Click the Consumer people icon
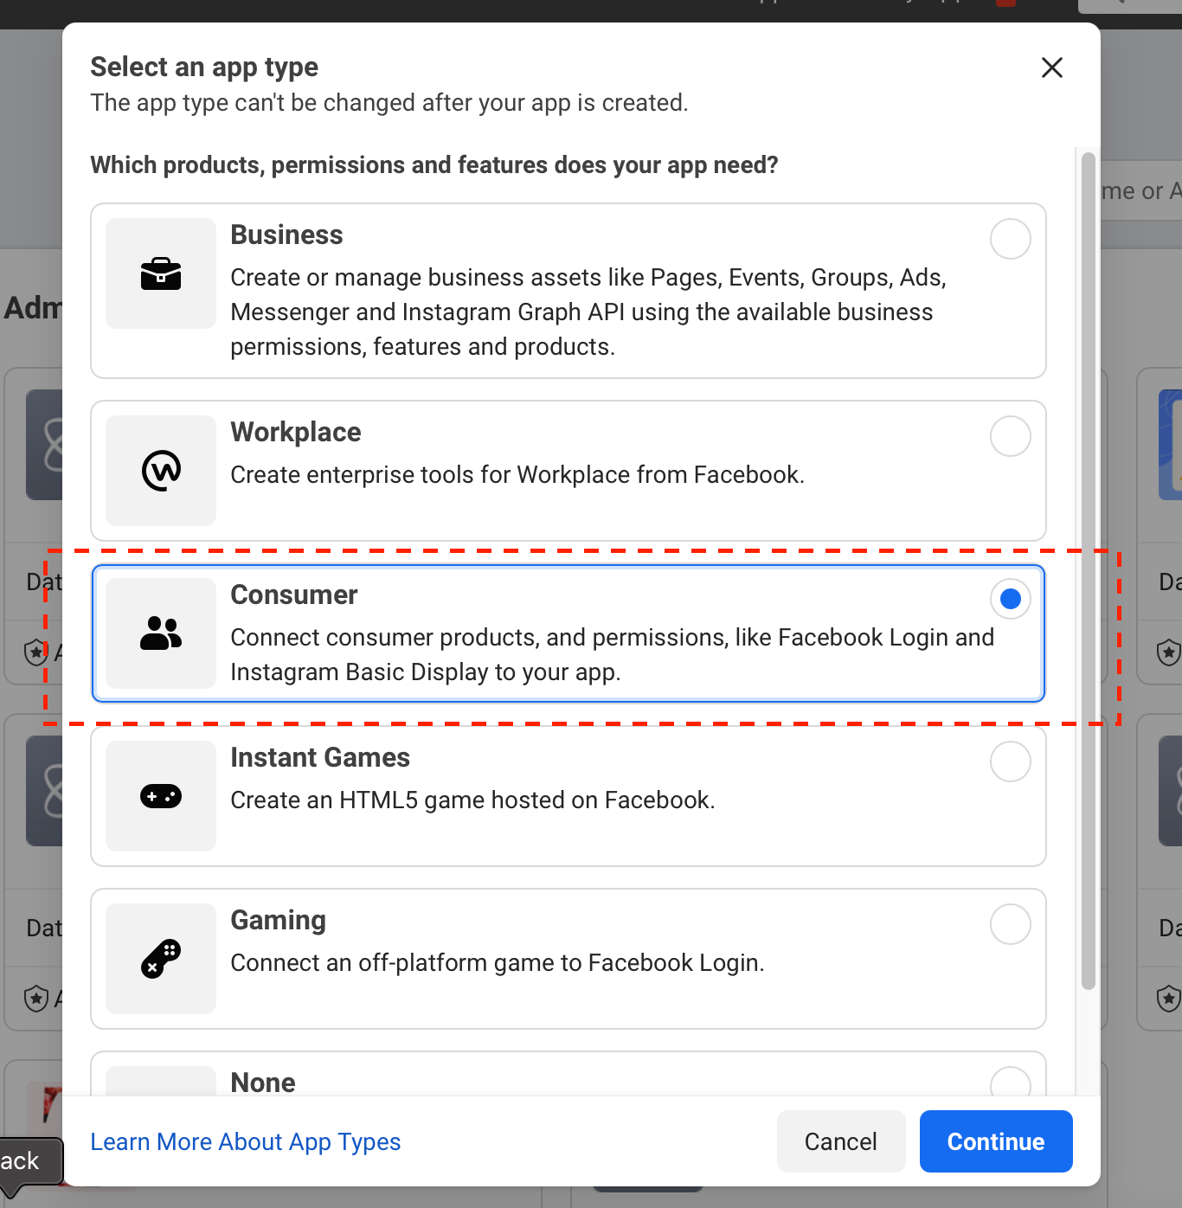This screenshot has width=1182, height=1208. 160,633
